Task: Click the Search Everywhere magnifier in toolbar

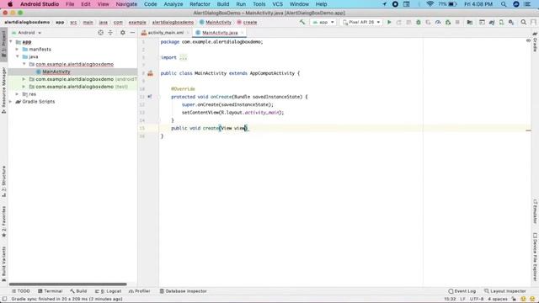Action: click(524, 22)
